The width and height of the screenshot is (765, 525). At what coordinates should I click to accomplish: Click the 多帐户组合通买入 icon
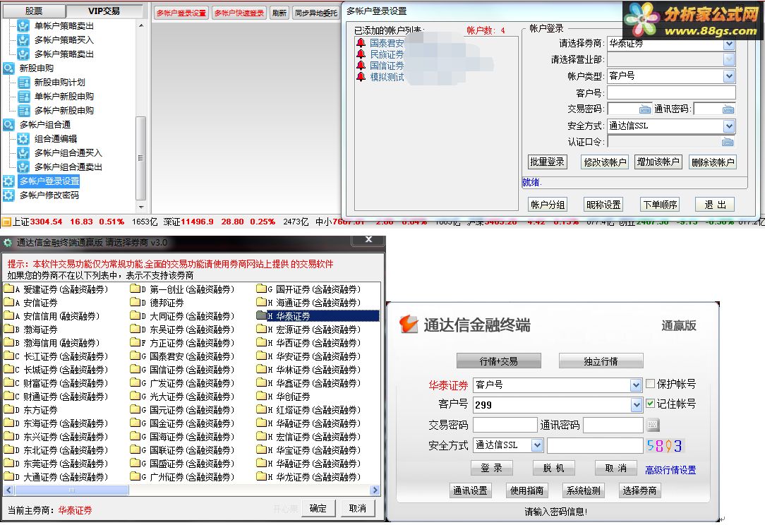[x=23, y=153]
